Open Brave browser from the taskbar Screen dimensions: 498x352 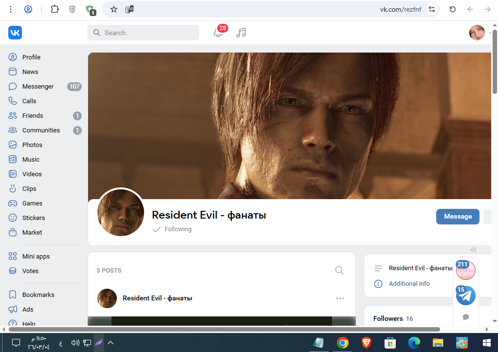pyautogui.click(x=366, y=343)
